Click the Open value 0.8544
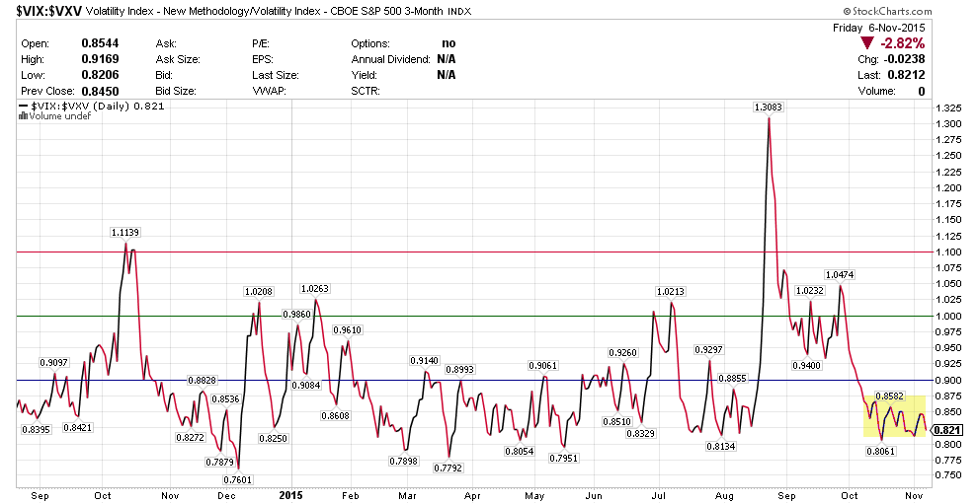The image size is (978, 504). pos(100,43)
